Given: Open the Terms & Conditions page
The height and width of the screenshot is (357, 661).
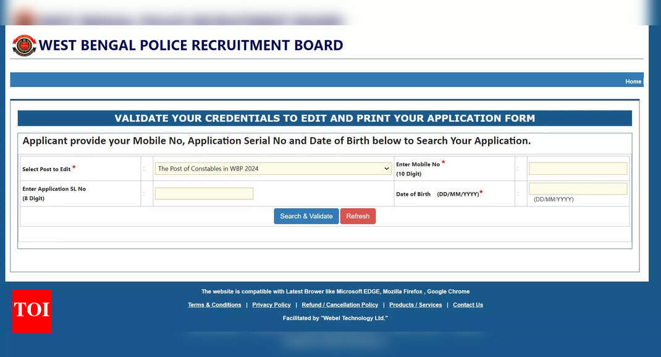Looking at the screenshot, I should 214,304.
